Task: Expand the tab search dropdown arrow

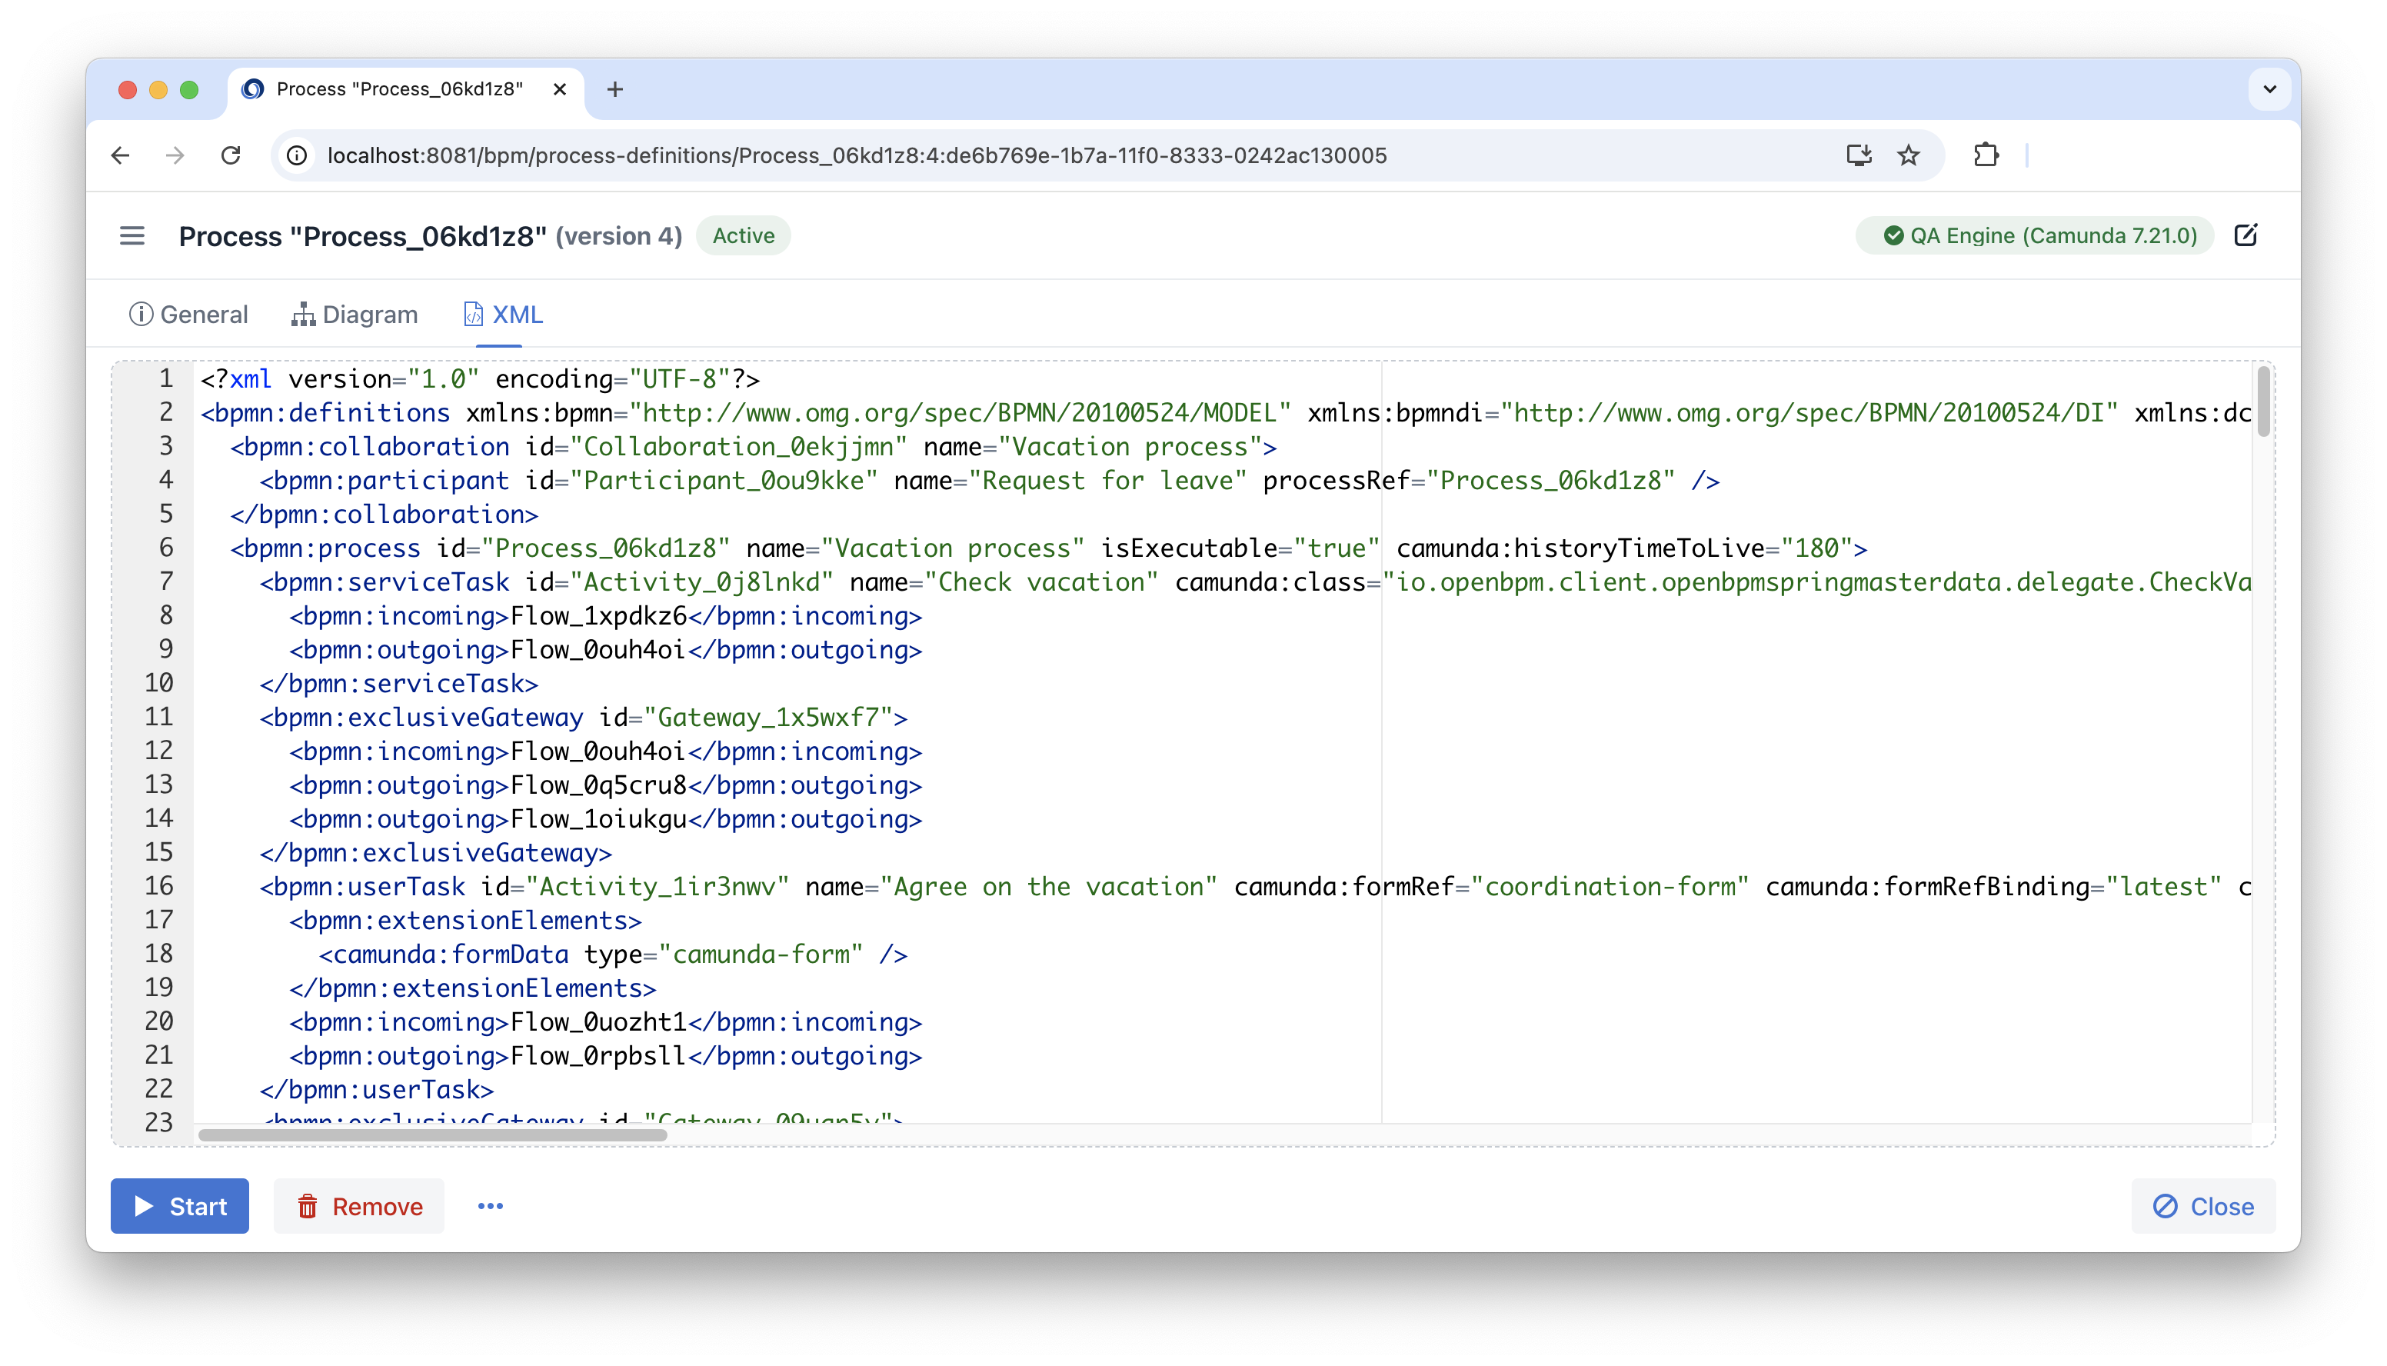Action: tap(2270, 90)
